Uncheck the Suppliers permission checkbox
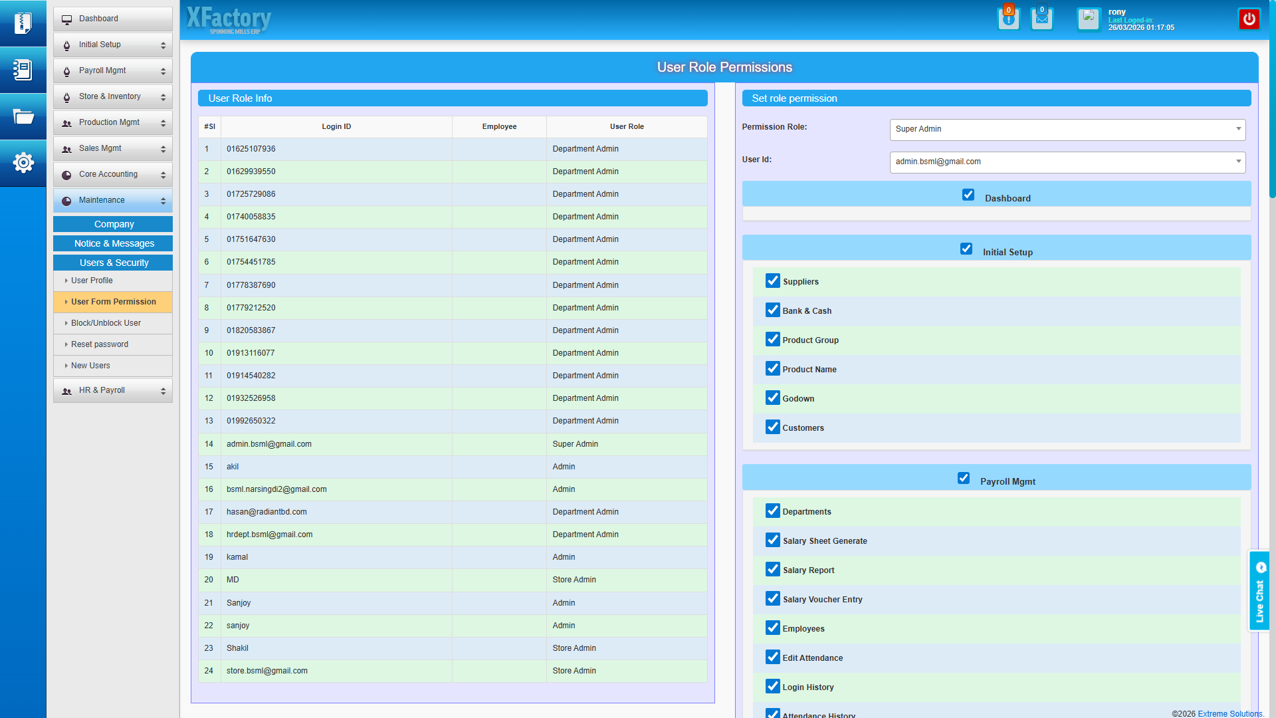Viewport: 1276px width, 718px height. pos(772,281)
